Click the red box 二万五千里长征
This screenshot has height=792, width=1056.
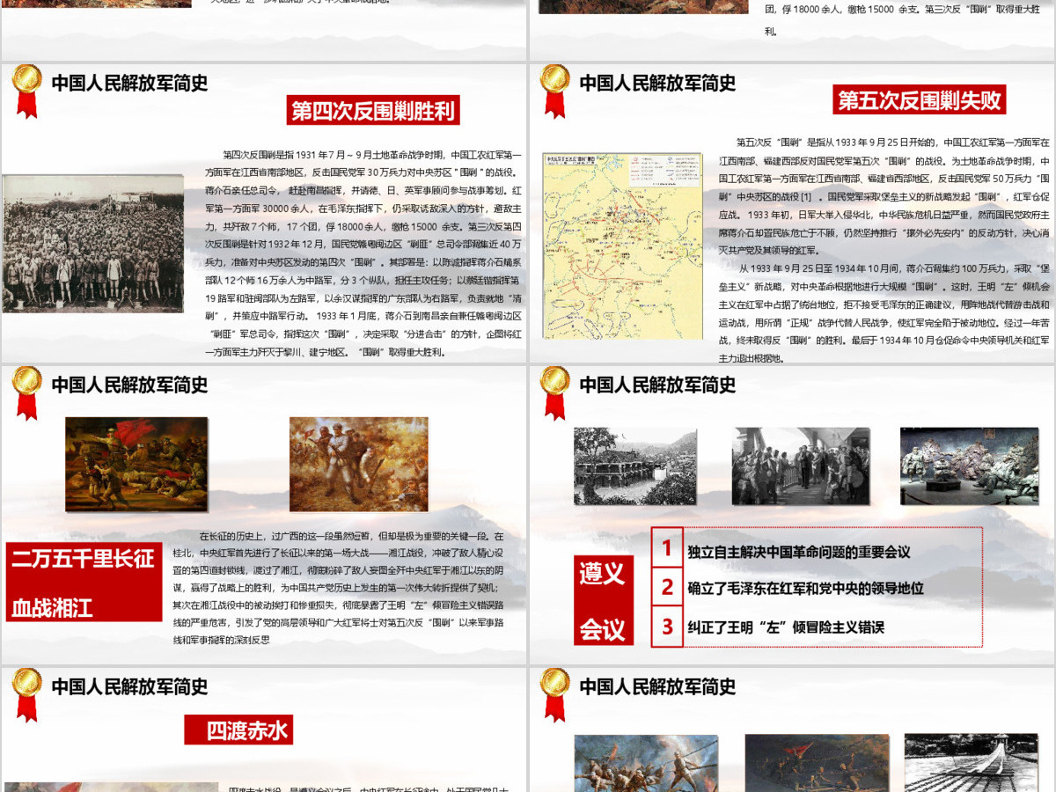tap(83, 558)
